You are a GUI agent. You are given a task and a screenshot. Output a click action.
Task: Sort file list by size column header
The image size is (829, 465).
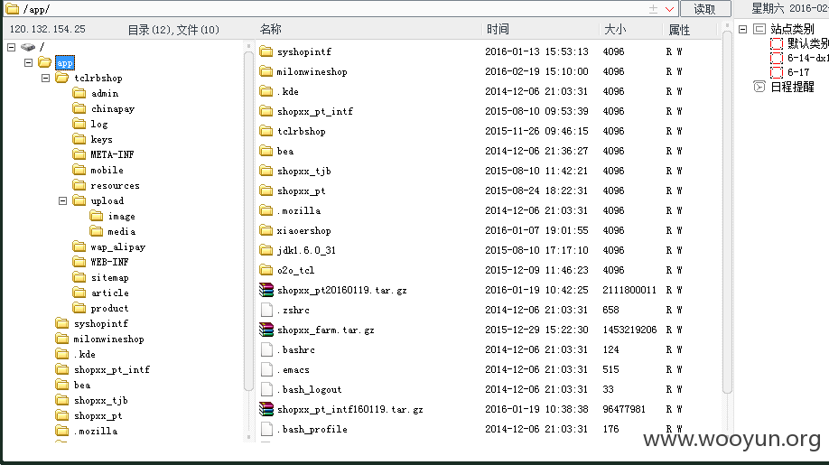click(615, 29)
